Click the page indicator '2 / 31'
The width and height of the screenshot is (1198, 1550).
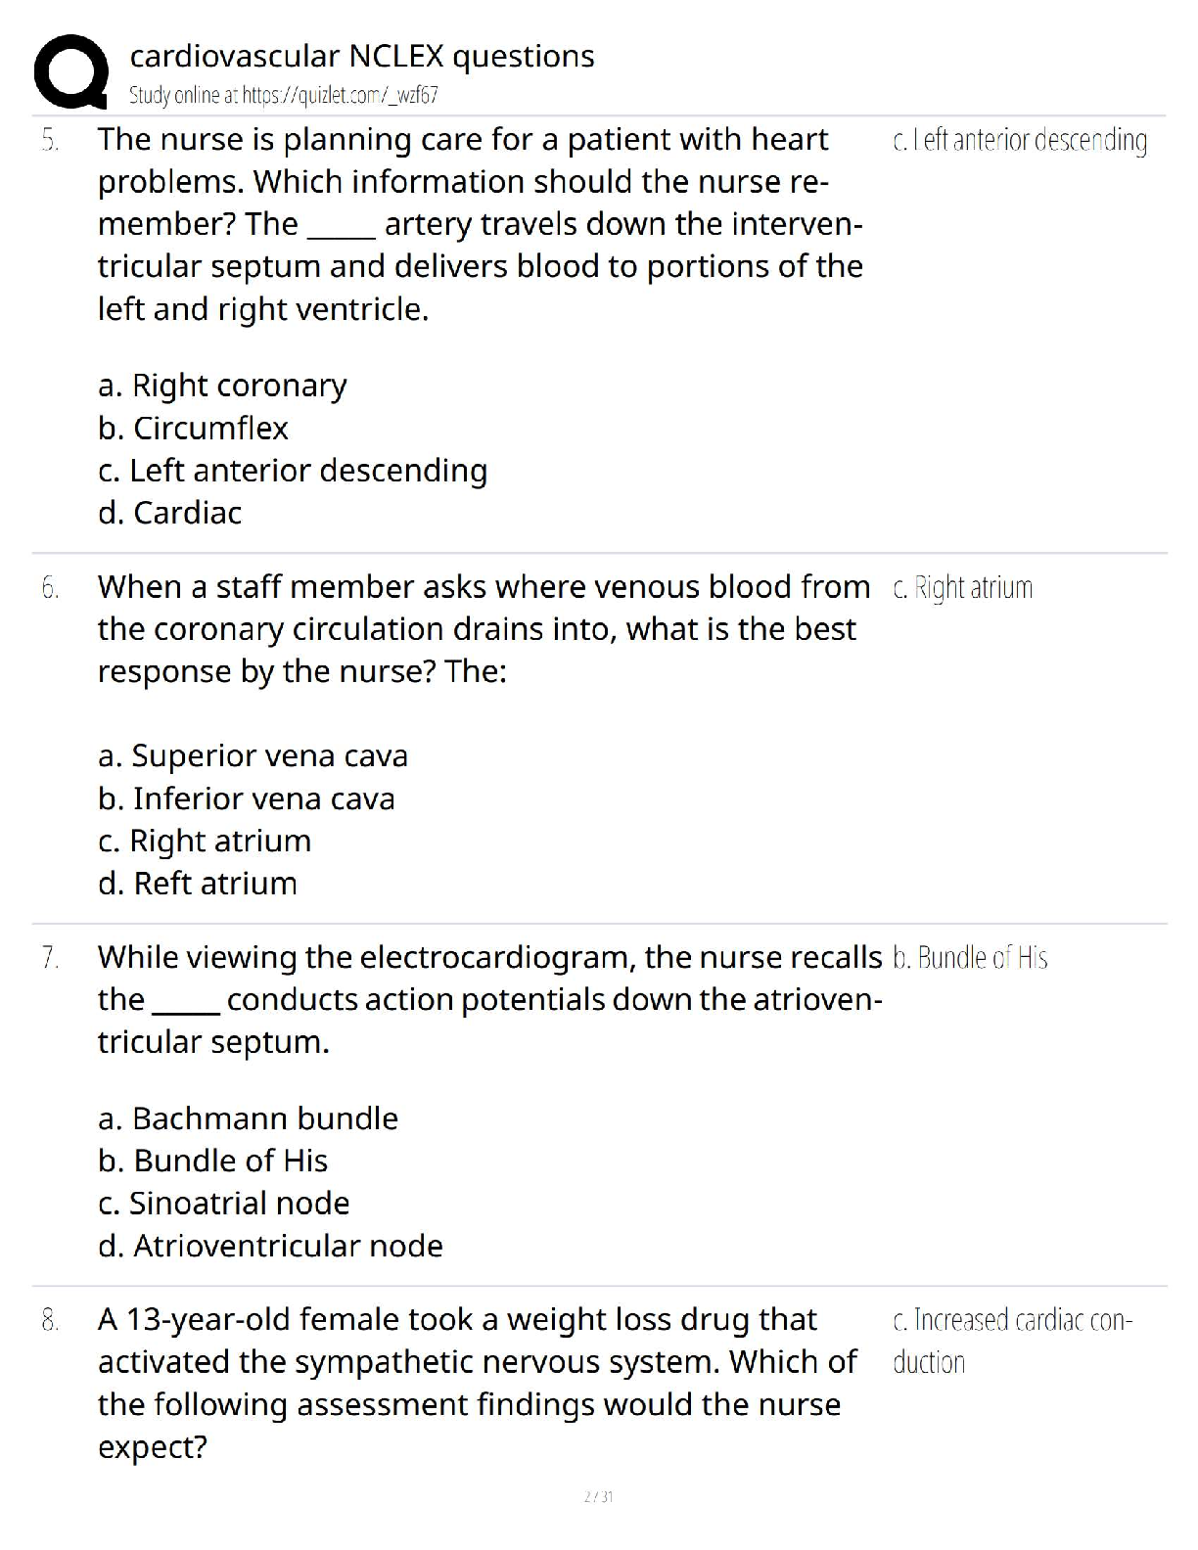click(598, 1496)
